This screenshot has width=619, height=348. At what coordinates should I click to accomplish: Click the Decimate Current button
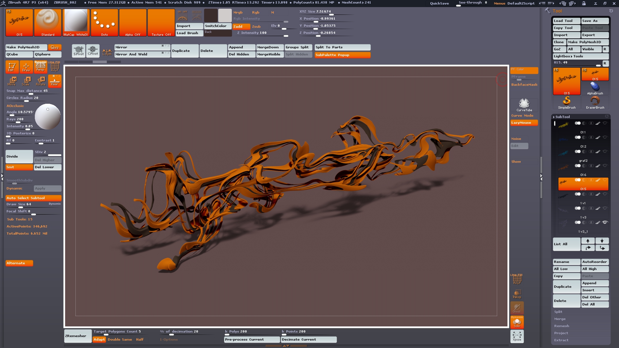pyautogui.click(x=309, y=339)
